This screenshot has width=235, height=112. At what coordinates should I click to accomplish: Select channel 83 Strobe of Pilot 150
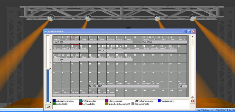(120, 83)
